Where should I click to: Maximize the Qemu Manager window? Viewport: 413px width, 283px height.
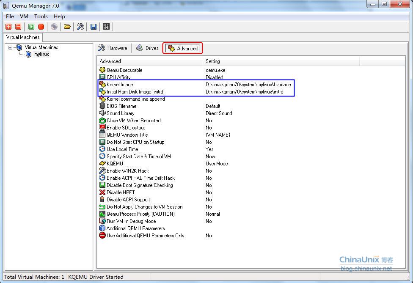click(x=384, y=4)
